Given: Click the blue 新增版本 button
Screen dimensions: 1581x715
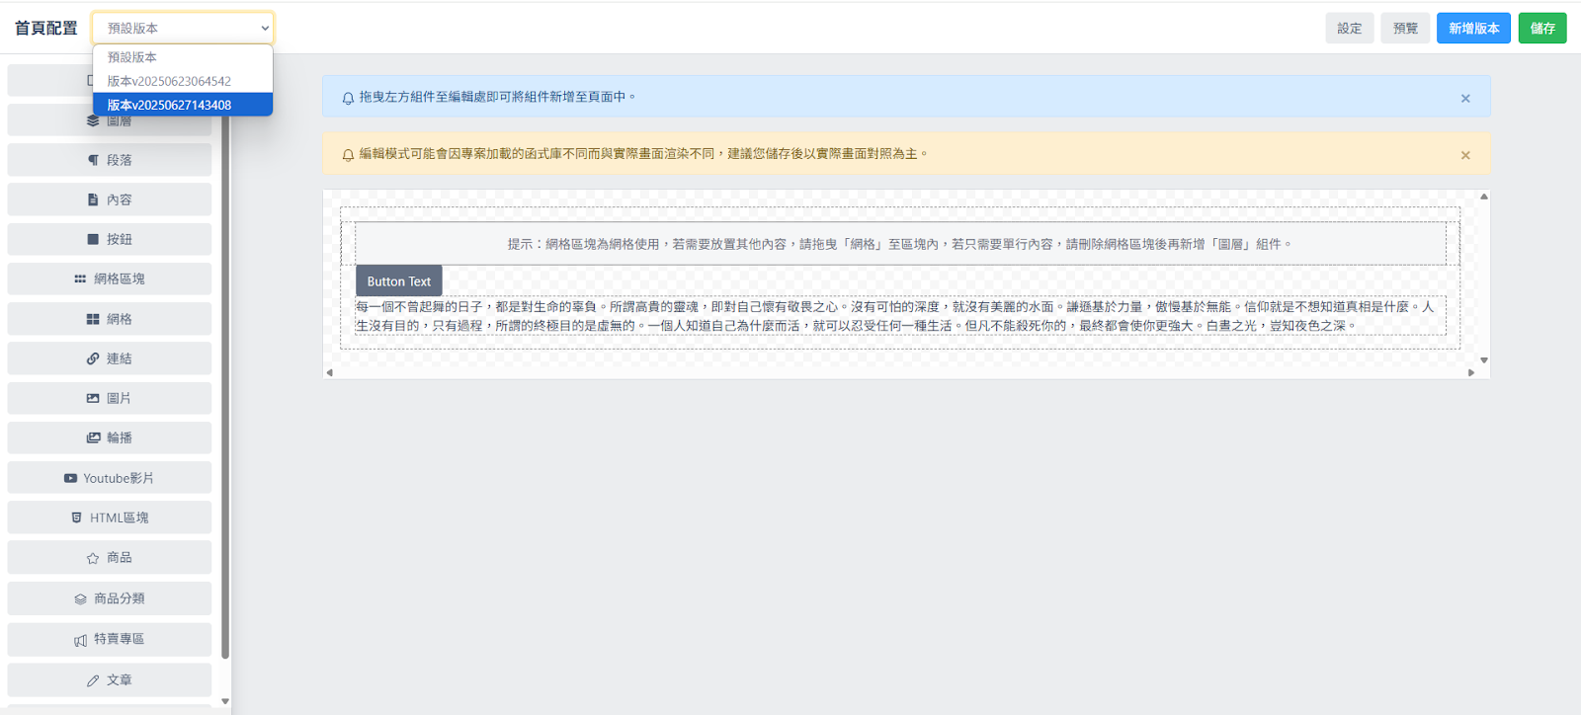Looking at the screenshot, I should (x=1473, y=28).
